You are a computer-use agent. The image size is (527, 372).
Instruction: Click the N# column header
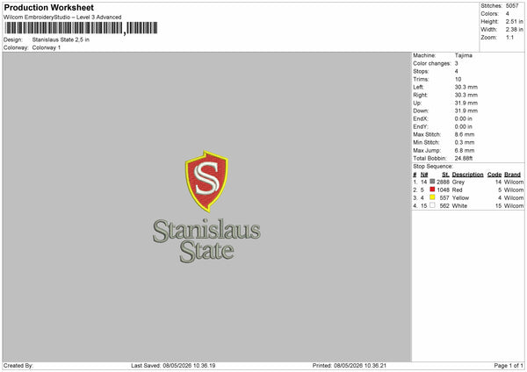click(x=424, y=175)
